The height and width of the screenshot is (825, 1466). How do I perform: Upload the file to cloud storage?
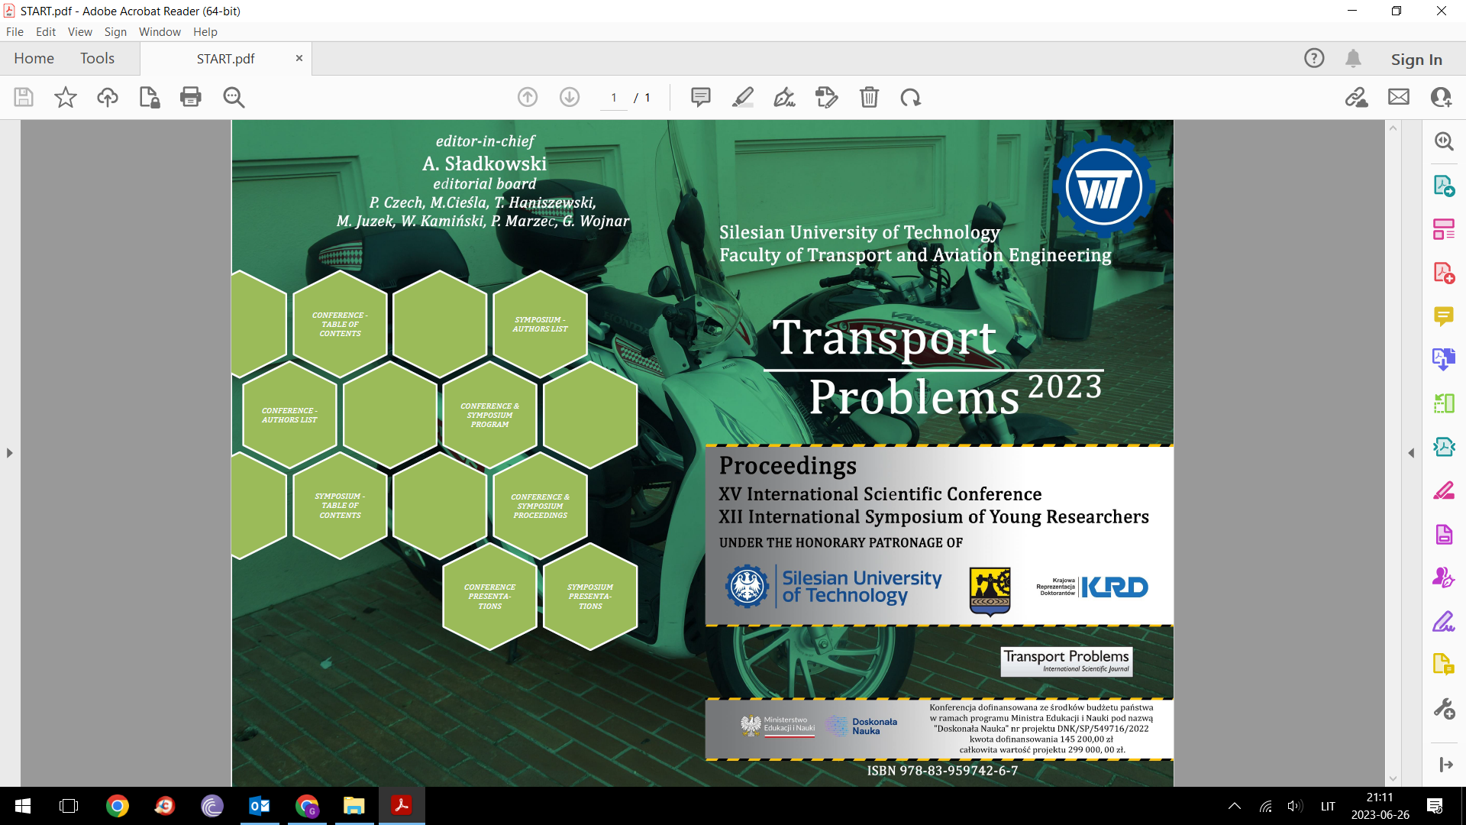pos(108,97)
